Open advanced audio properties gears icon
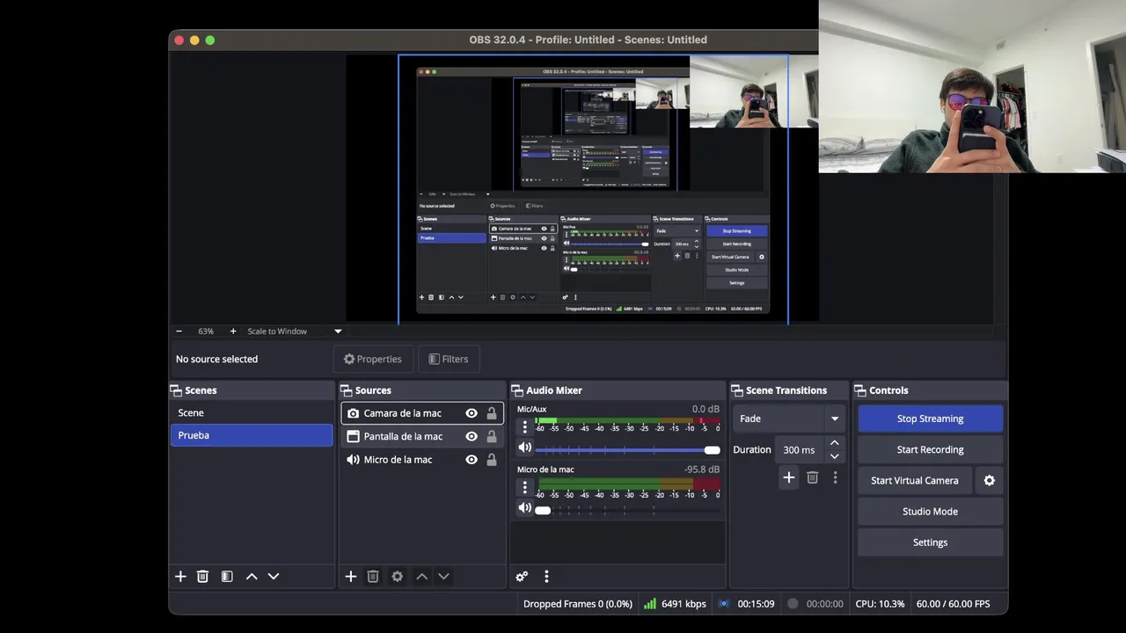Viewport: 1126px width, 633px height. pyautogui.click(x=522, y=577)
